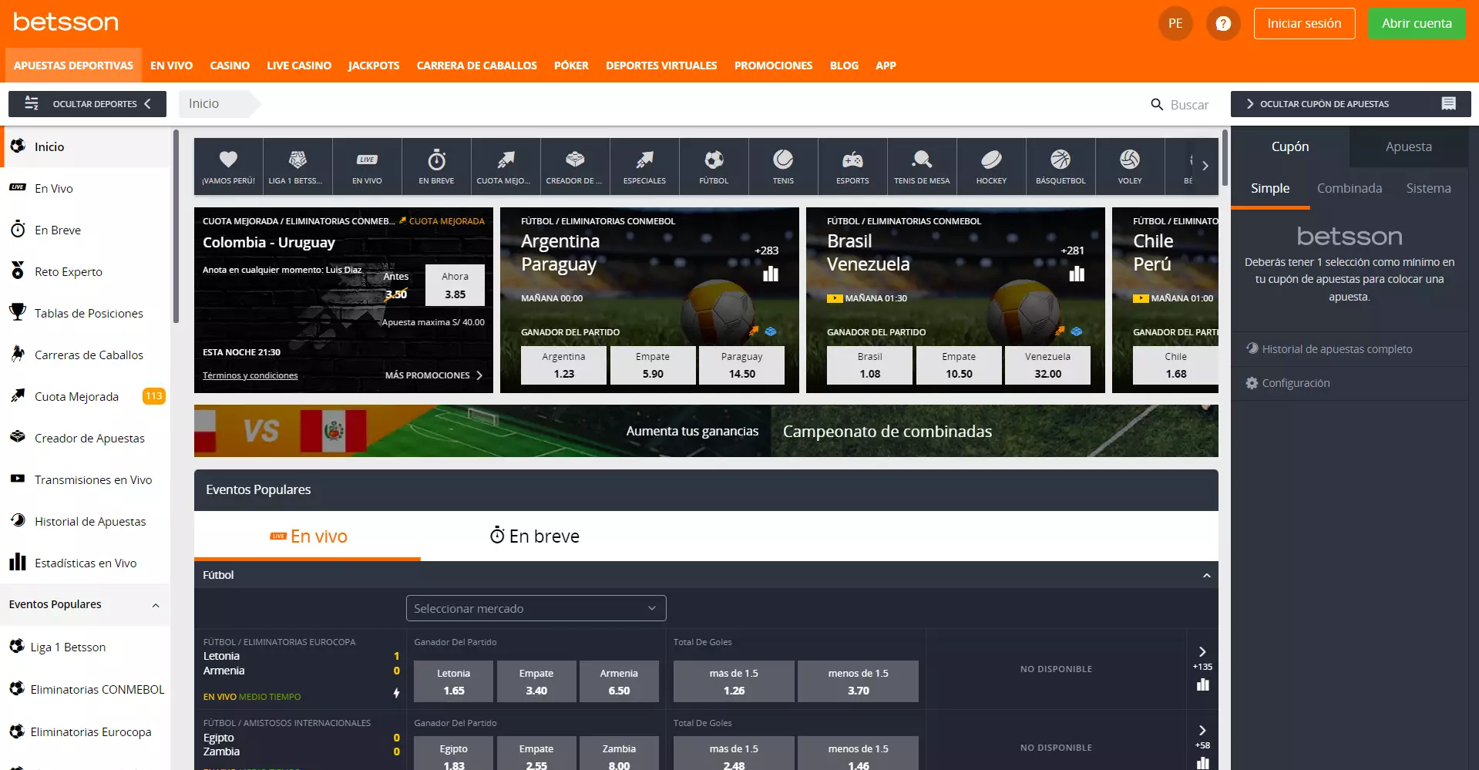The width and height of the screenshot is (1479, 770).
Task: Click the Buscar search field
Action: 1189,105
